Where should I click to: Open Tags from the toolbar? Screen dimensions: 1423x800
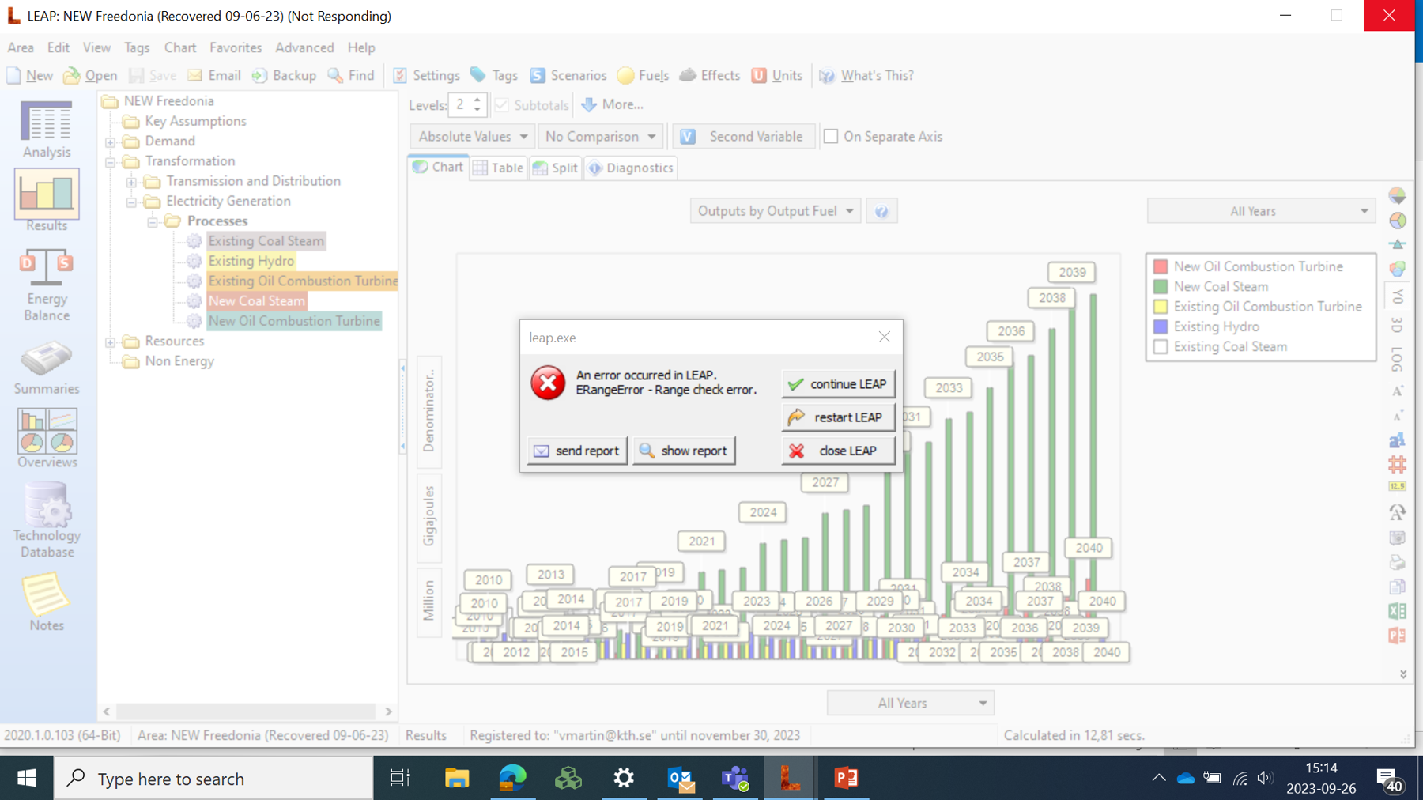494,75
